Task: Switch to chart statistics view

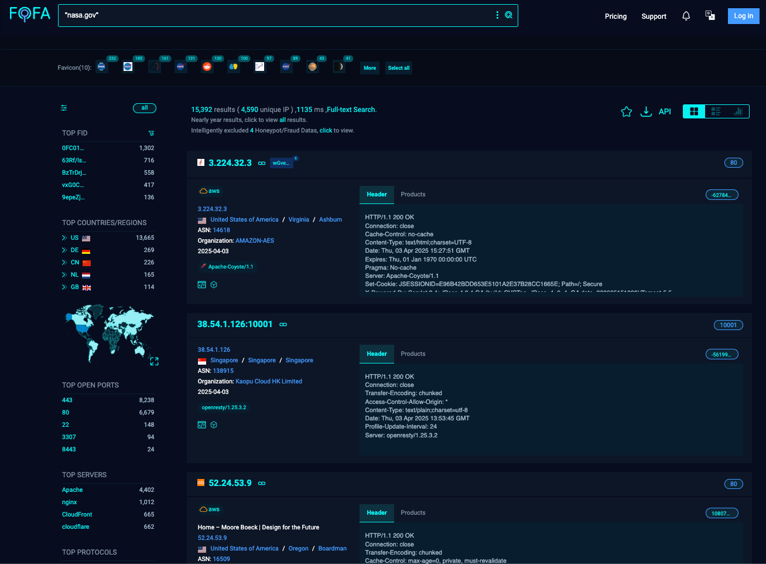Action: click(738, 111)
